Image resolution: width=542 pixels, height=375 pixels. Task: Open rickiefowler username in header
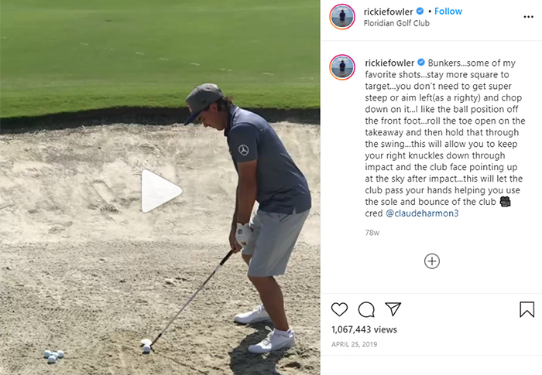(388, 12)
